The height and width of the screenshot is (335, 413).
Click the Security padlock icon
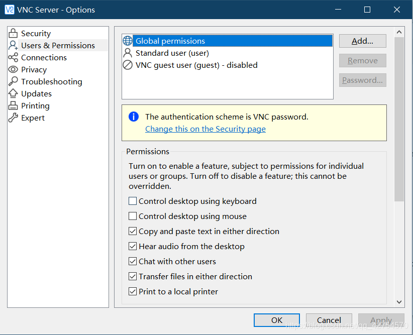13,33
